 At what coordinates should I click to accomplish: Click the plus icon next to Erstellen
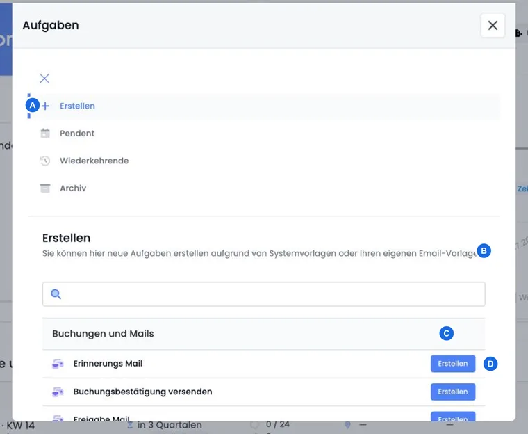tap(45, 106)
